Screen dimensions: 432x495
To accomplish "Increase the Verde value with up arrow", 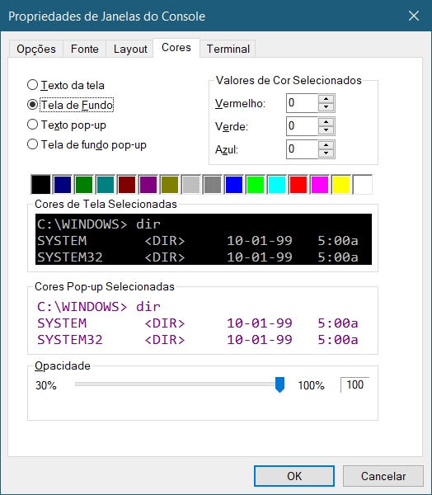I will click(326, 122).
